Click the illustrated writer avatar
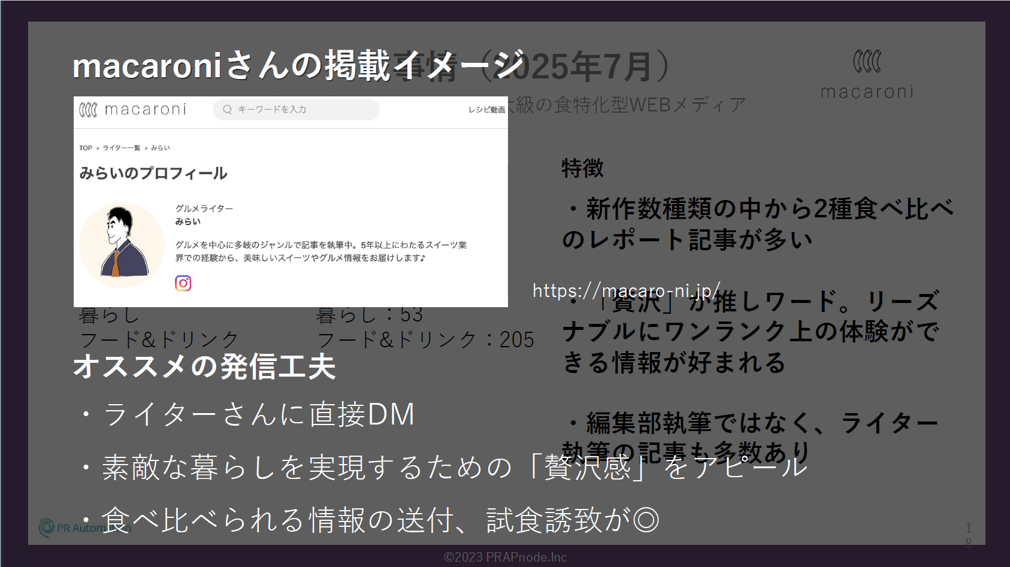This screenshot has width=1010, height=567. pos(122,245)
